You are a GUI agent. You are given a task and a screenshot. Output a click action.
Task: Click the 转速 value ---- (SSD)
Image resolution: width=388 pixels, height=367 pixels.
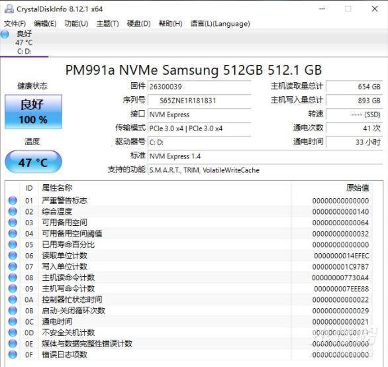click(354, 115)
